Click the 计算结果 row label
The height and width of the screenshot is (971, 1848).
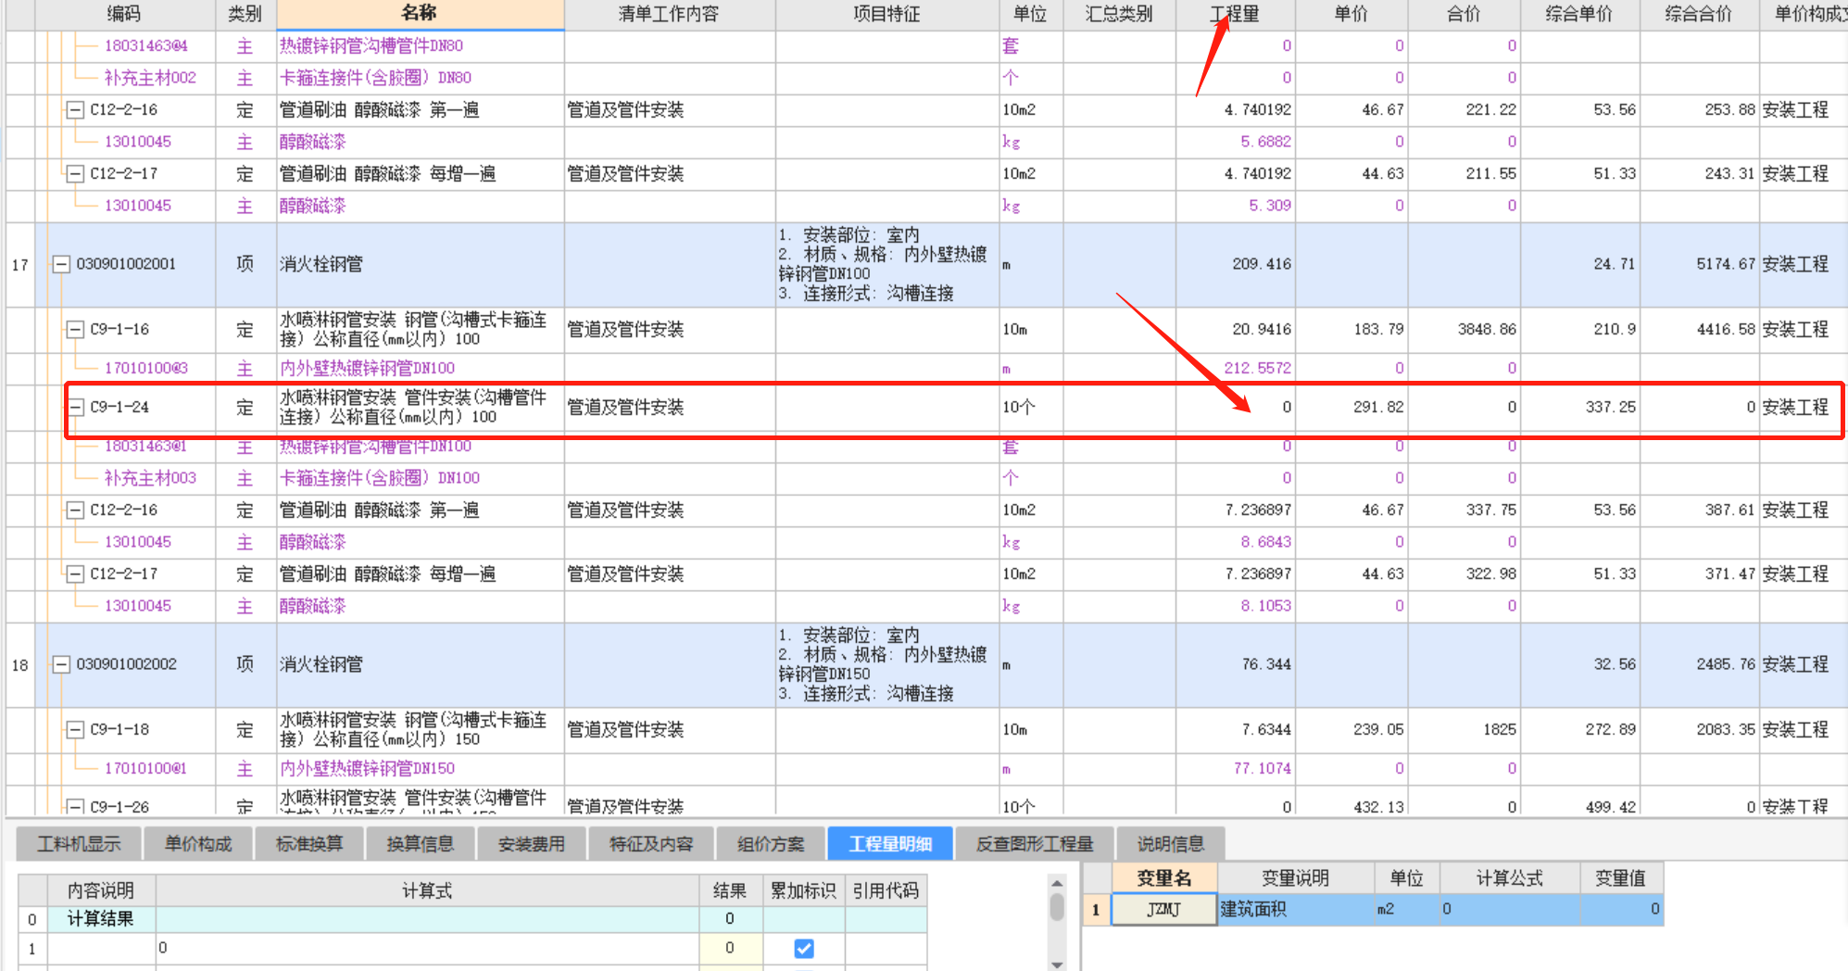click(x=100, y=919)
